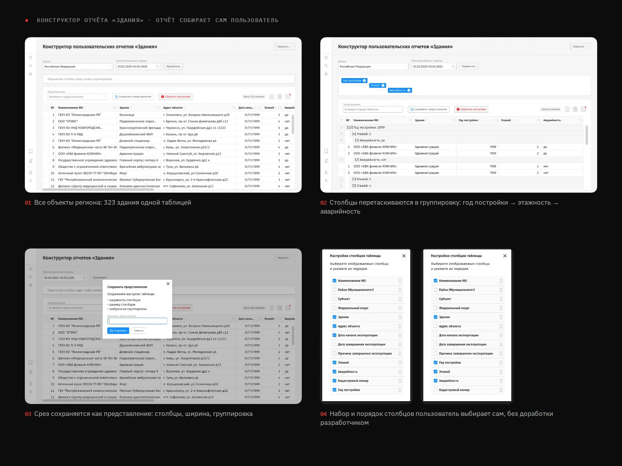622x466 pixels.
Task: Click the print icon in screenshot 02 toolbar
Action: 575,109
